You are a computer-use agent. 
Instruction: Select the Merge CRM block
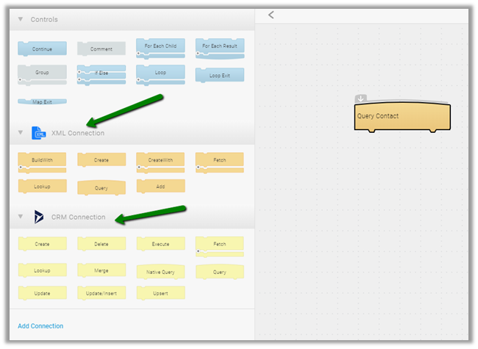101,270
